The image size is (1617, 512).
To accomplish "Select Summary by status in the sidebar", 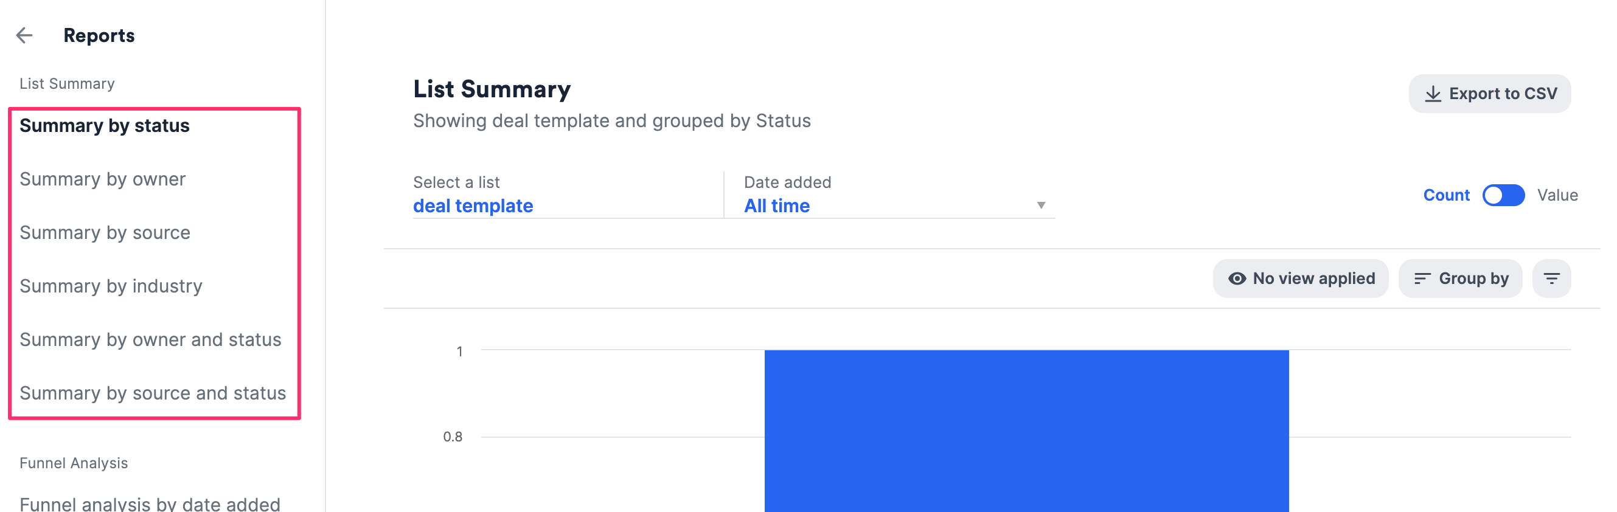I will [104, 125].
